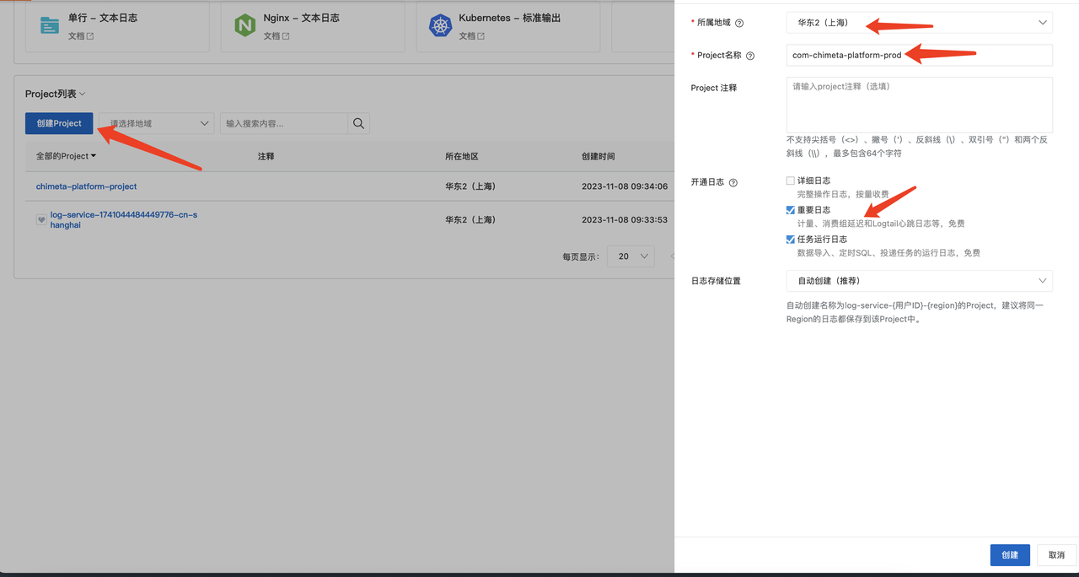Open the chimeta-platform-project link
The image size is (1079, 577).
[86, 186]
